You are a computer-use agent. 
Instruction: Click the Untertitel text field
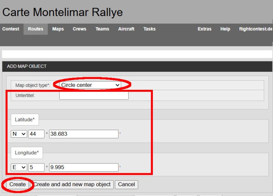tap(94, 96)
